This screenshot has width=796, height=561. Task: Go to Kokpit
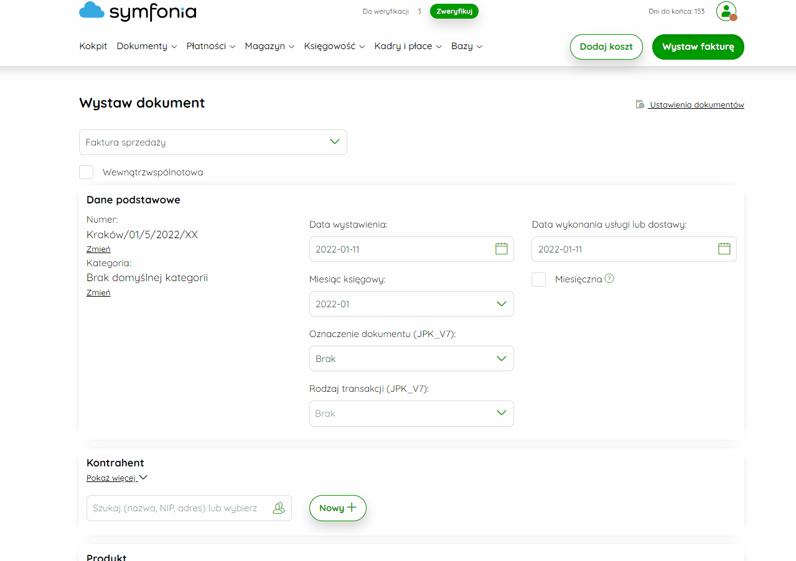pos(93,46)
